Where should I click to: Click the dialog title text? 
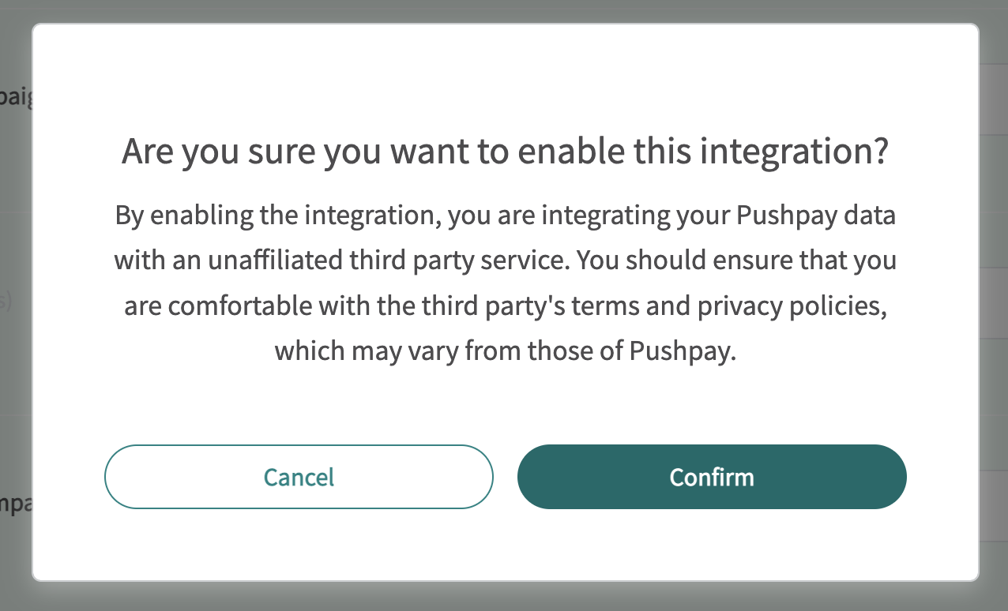[x=504, y=151]
